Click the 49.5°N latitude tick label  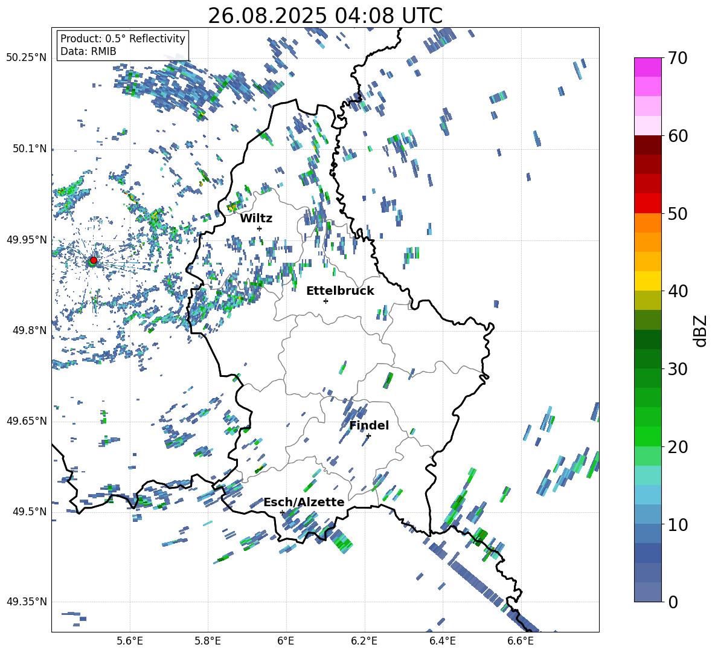pyautogui.click(x=29, y=512)
